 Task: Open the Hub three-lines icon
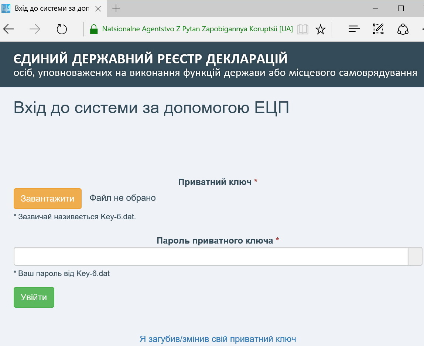pos(354,29)
